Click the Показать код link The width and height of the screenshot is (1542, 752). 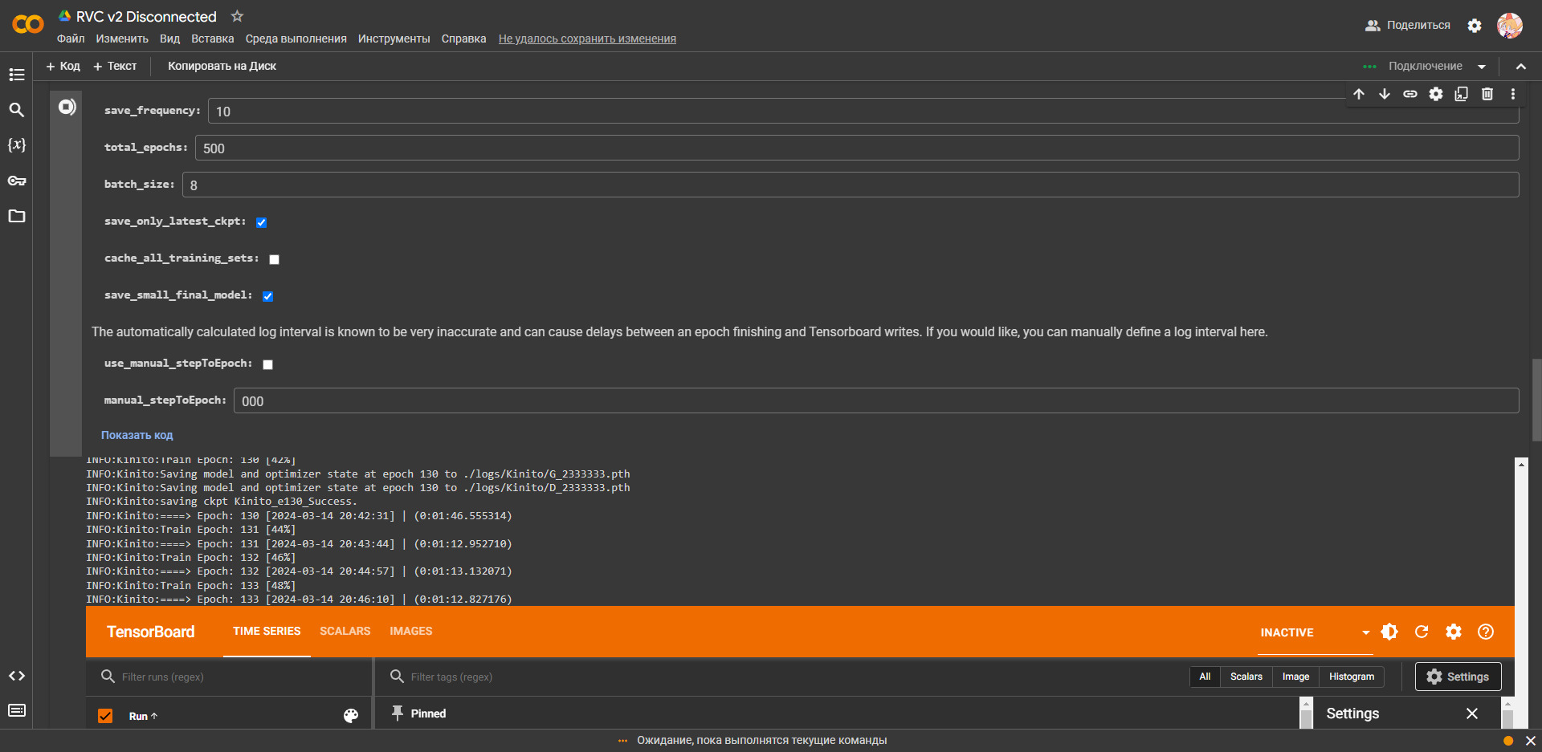click(x=137, y=435)
